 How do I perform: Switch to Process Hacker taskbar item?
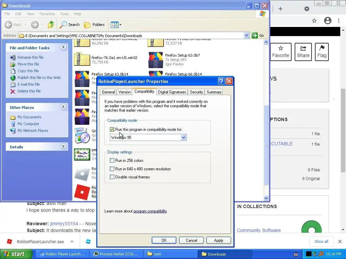pos(117,254)
